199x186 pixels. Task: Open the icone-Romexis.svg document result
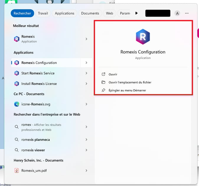pyautogui.click(x=52, y=104)
